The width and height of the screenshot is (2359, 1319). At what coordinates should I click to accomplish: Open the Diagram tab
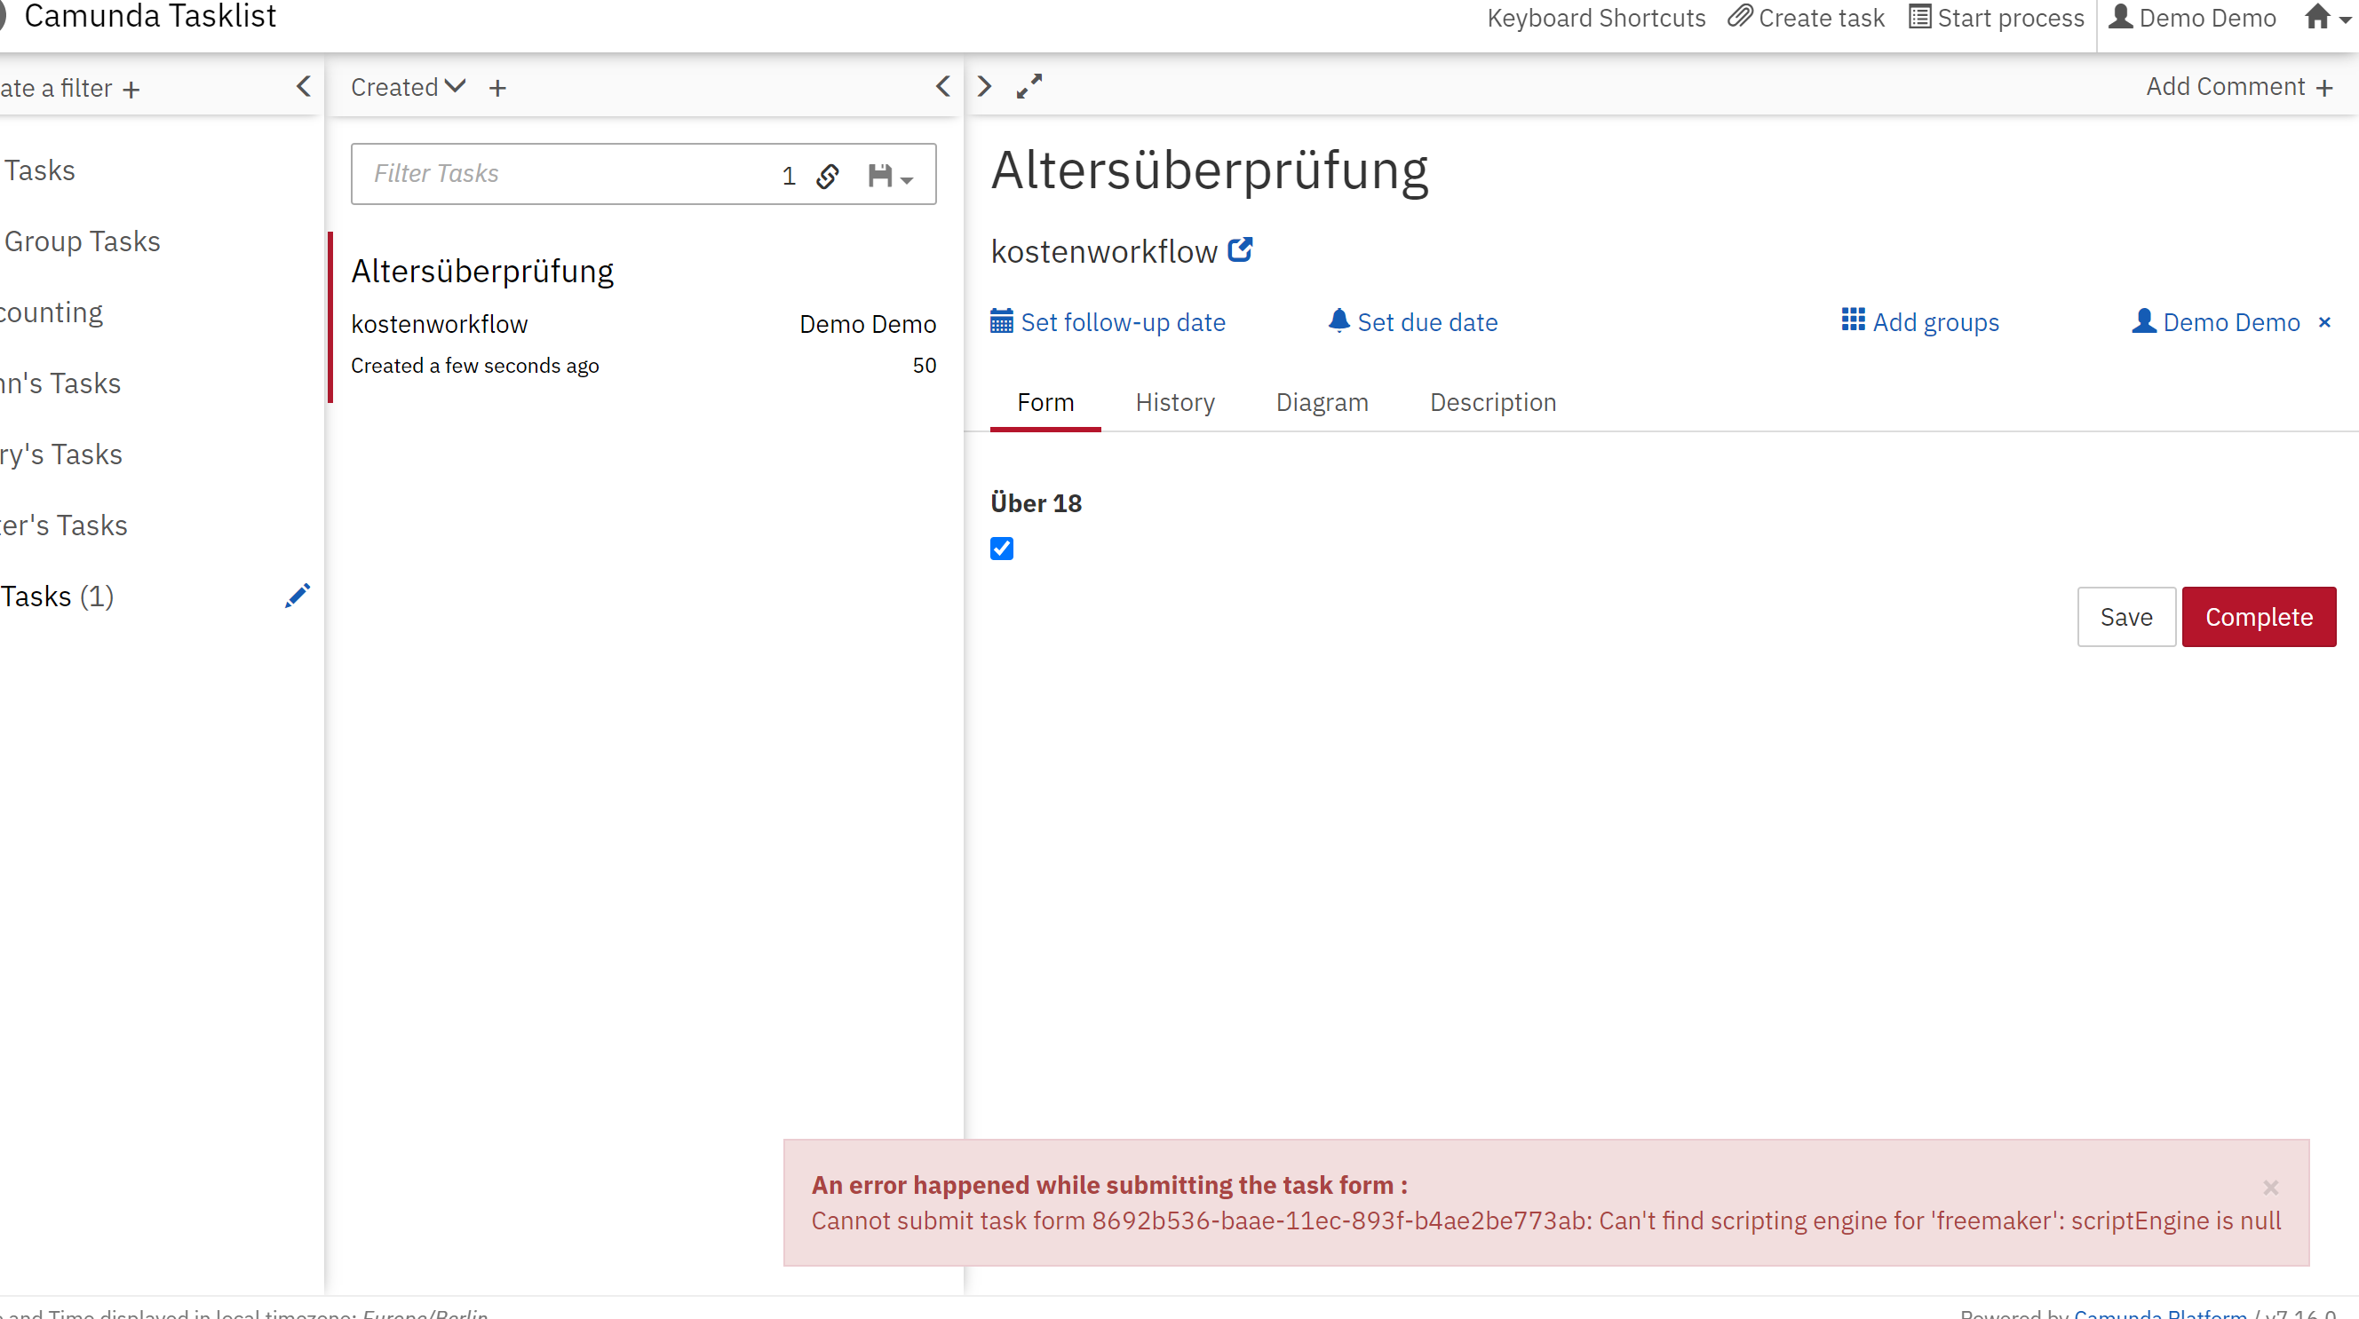click(x=1322, y=402)
